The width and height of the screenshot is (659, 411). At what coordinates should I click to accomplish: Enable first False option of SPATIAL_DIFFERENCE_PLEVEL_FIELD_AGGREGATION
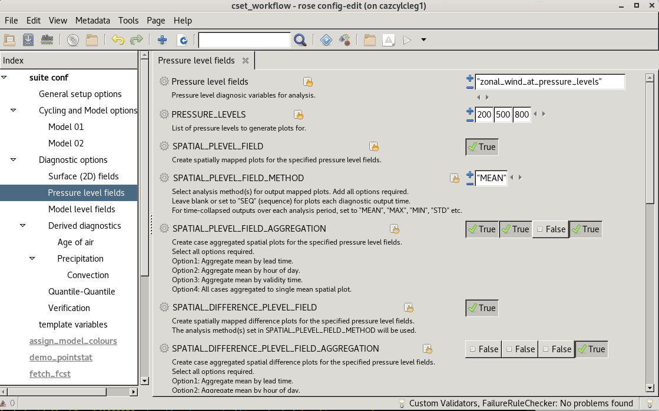484,349
